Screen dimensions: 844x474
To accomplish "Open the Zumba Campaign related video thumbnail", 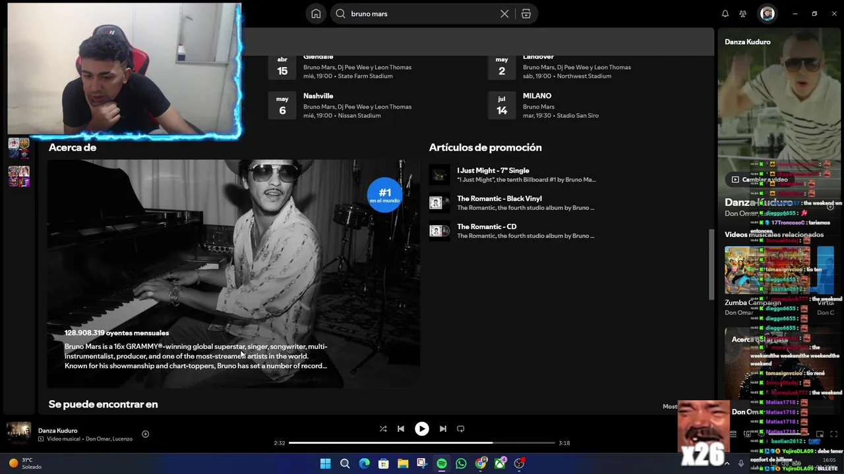I will click(x=768, y=270).
